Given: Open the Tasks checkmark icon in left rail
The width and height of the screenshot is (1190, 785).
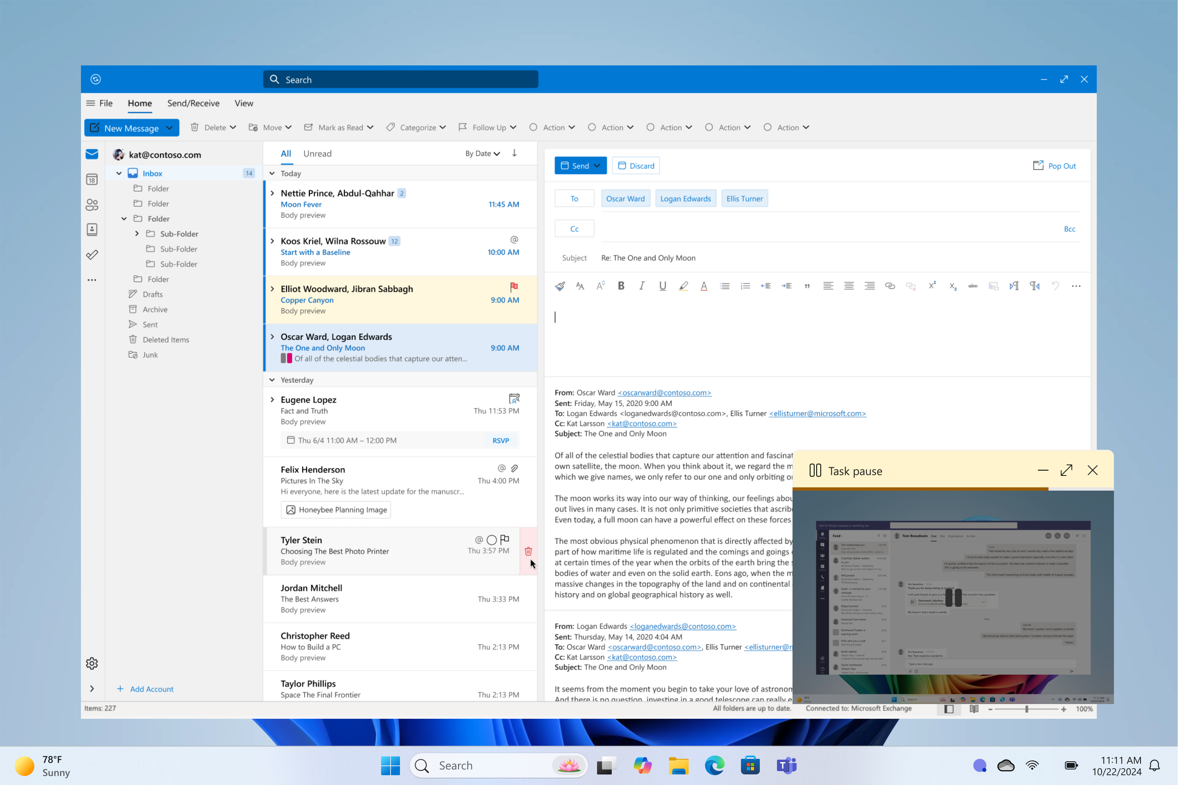Looking at the screenshot, I should coord(92,257).
